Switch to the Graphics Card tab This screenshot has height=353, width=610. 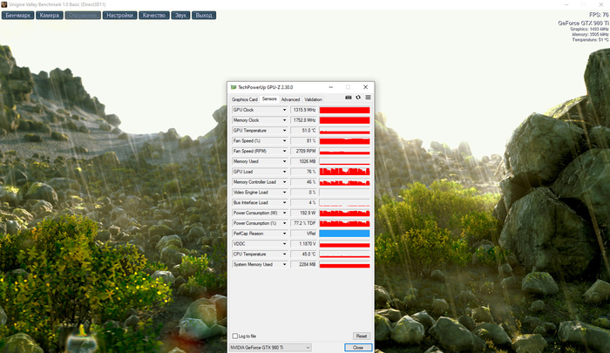(x=244, y=99)
